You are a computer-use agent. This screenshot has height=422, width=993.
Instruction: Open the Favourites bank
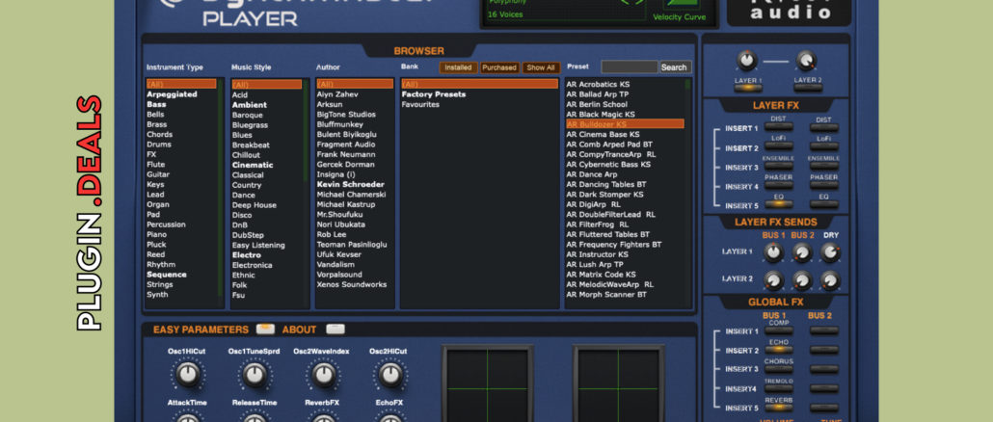click(420, 104)
